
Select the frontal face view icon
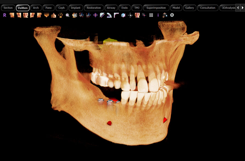[x=26, y=15]
